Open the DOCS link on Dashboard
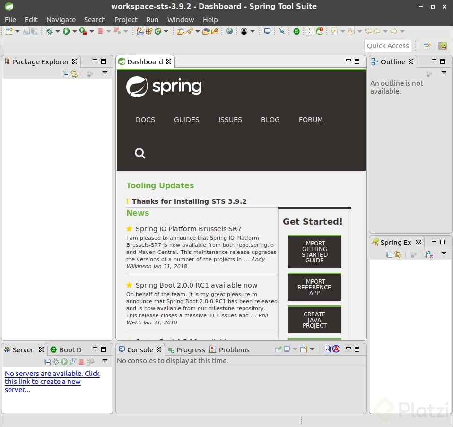The image size is (453, 427). pyautogui.click(x=145, y=120)
